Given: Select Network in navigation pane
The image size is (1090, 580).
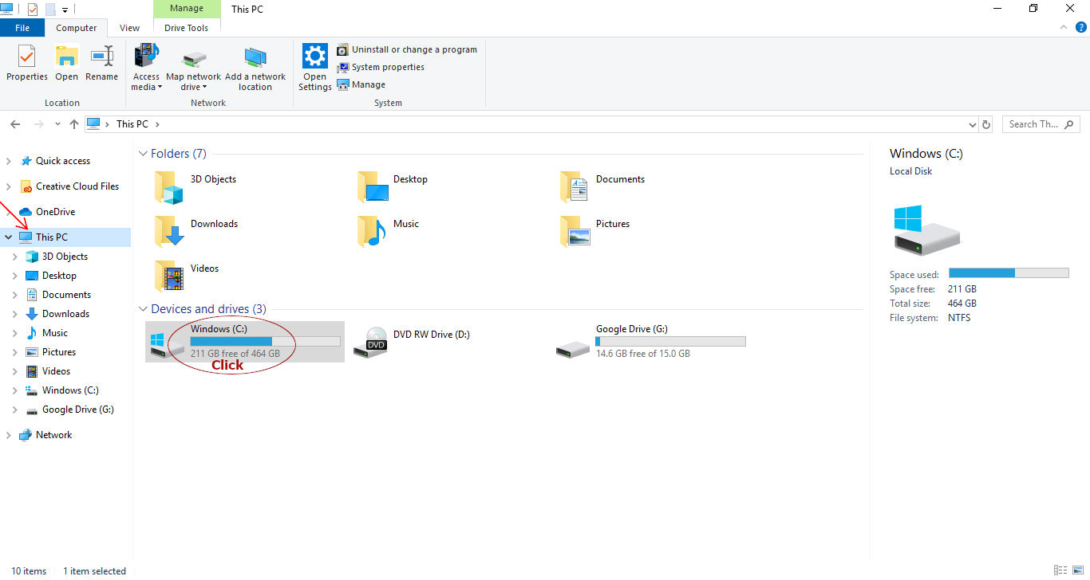Looking at the screenshot, I should pos(45,435).
